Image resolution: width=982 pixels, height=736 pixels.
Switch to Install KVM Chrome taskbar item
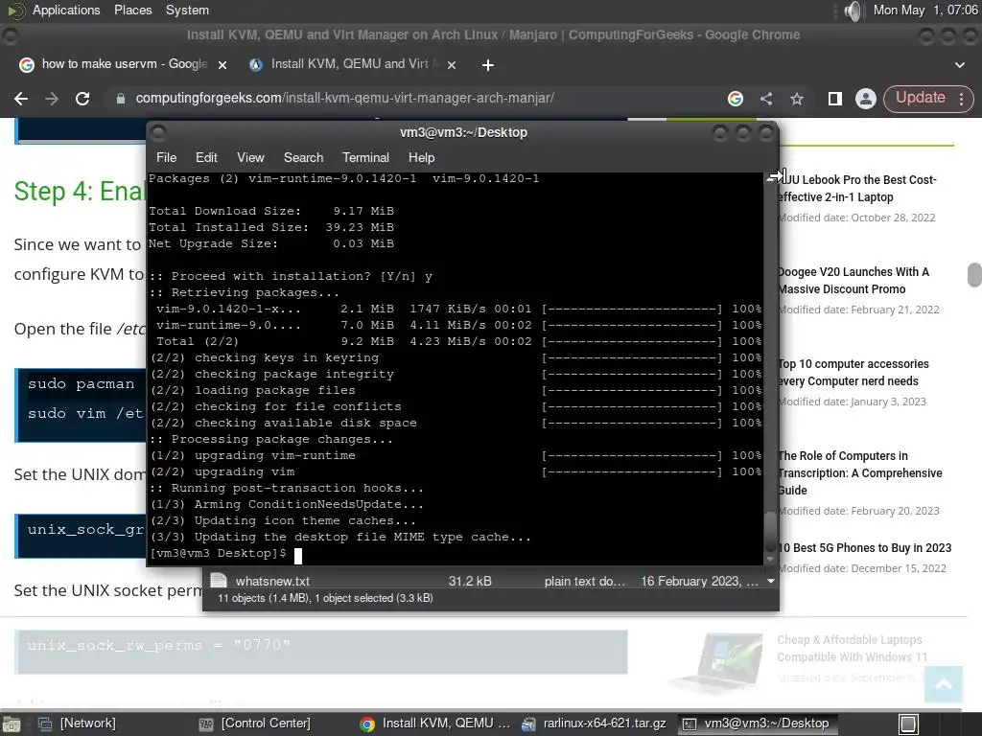435,724
